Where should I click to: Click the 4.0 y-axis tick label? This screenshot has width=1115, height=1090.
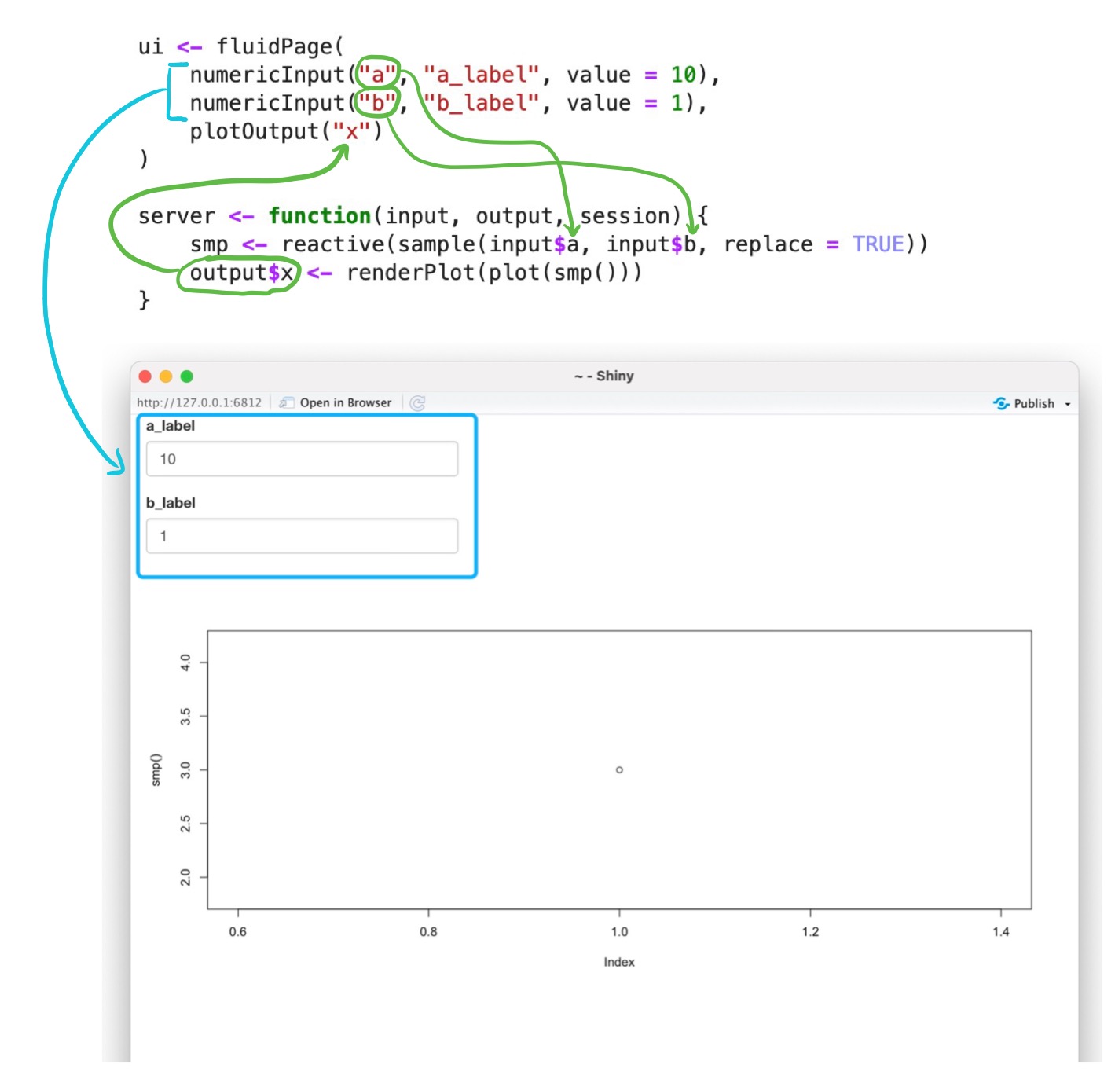(x=185, y=662)
